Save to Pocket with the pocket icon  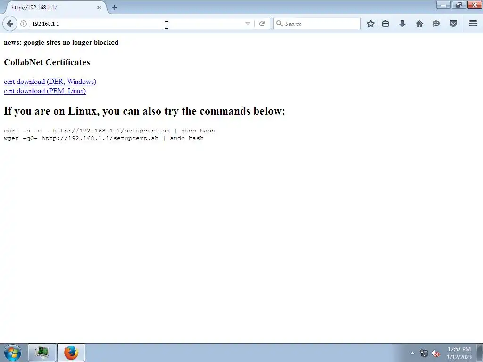pyautogui.click(x=453, y=24)
